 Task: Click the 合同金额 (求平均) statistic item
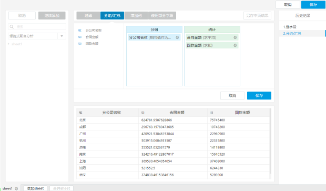pyautogui.click(x=212, y=37)
